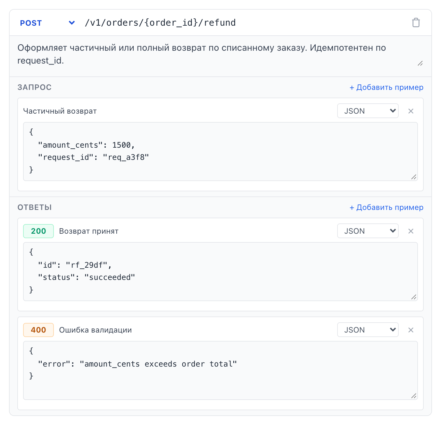Add example in the ЗАПРОС section
The image size is (441, 425).
tap(386, 87)
